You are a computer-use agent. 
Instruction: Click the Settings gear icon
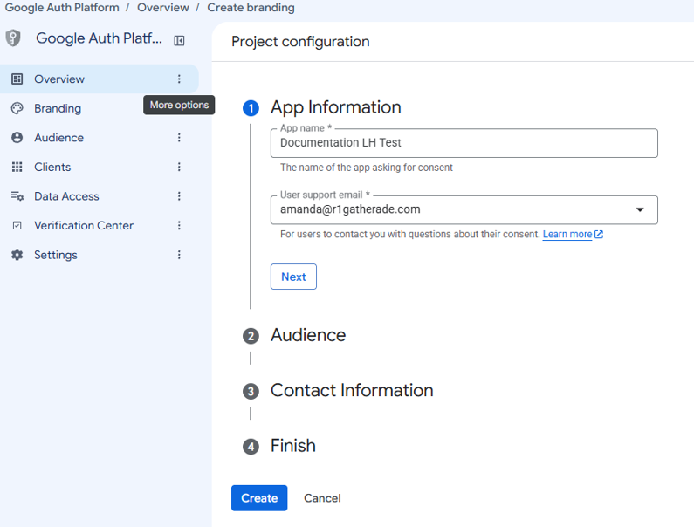[17, 255]
